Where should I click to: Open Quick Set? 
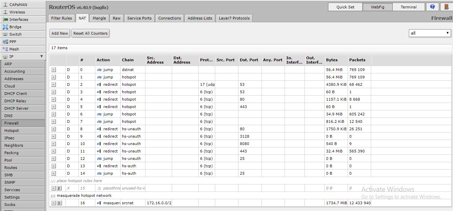point(345,7)
